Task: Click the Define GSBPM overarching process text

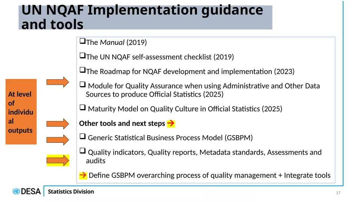Action: tap(210, 175)
